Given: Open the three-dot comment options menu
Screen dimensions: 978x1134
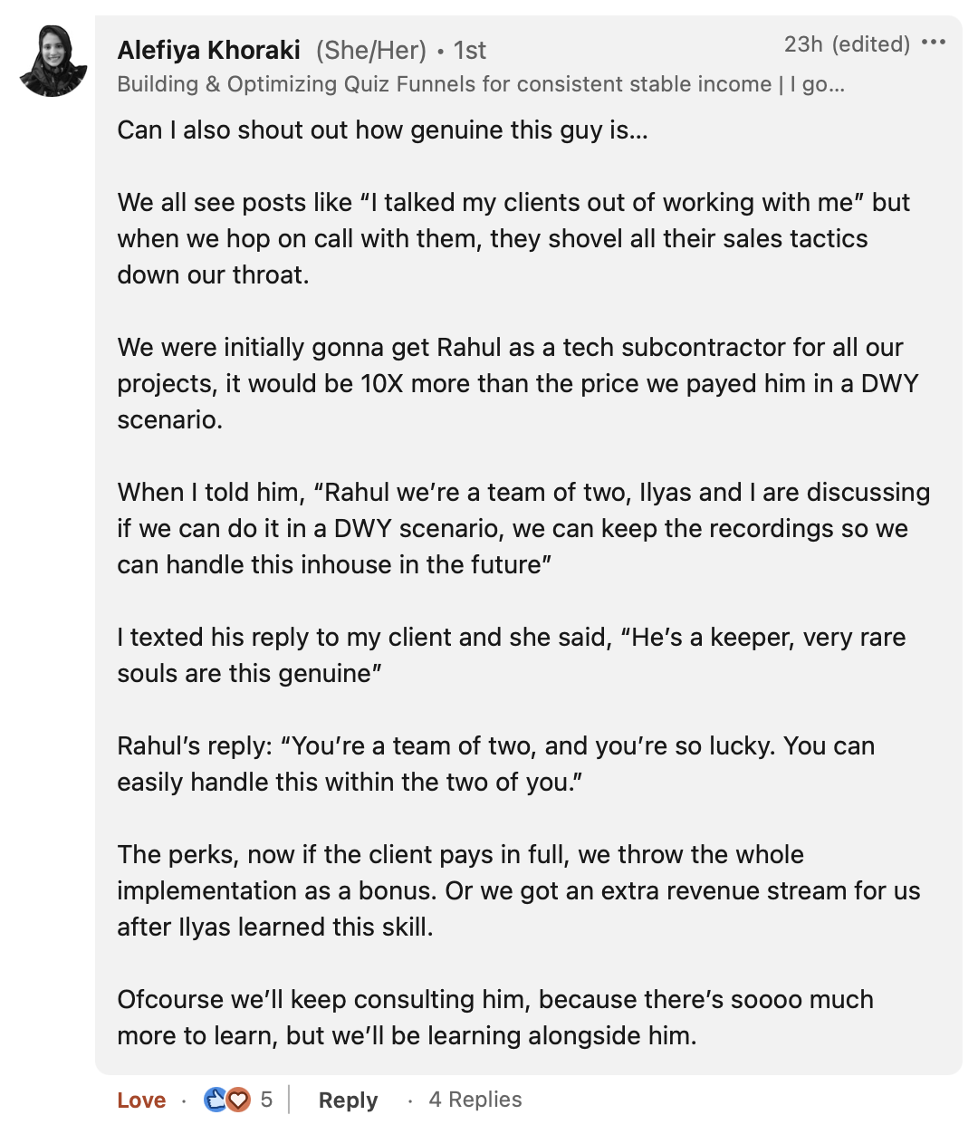Looking at the screenshot, I should (933, 43).
